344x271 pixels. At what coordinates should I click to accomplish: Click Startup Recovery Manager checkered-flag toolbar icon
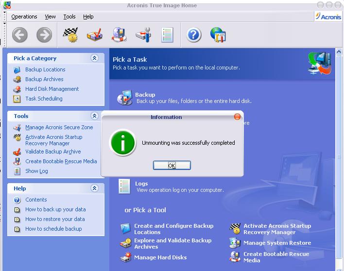tap(70, 34)
